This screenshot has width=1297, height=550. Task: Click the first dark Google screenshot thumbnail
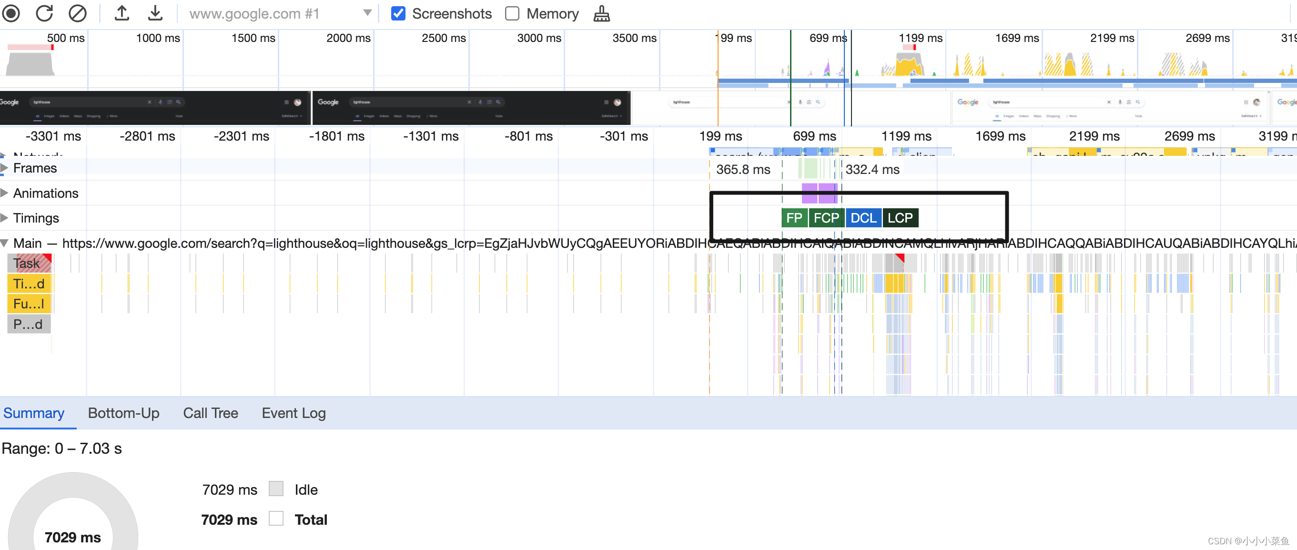155,108
